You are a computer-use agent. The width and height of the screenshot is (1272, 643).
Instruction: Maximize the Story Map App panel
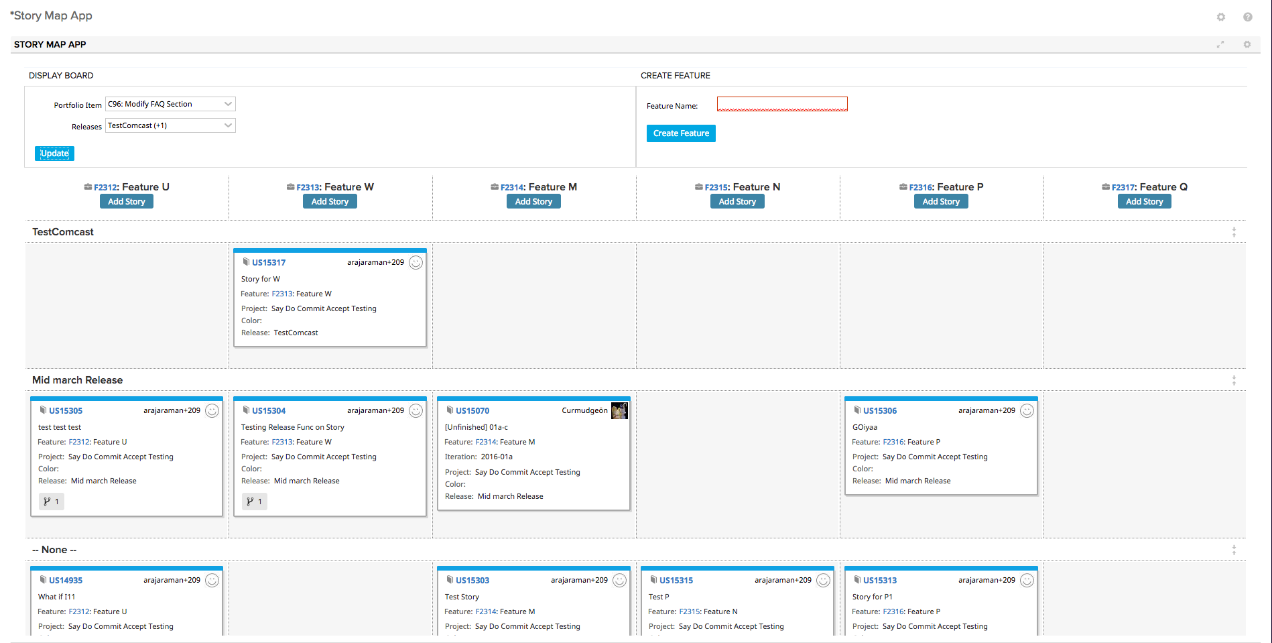(1220, 44)
